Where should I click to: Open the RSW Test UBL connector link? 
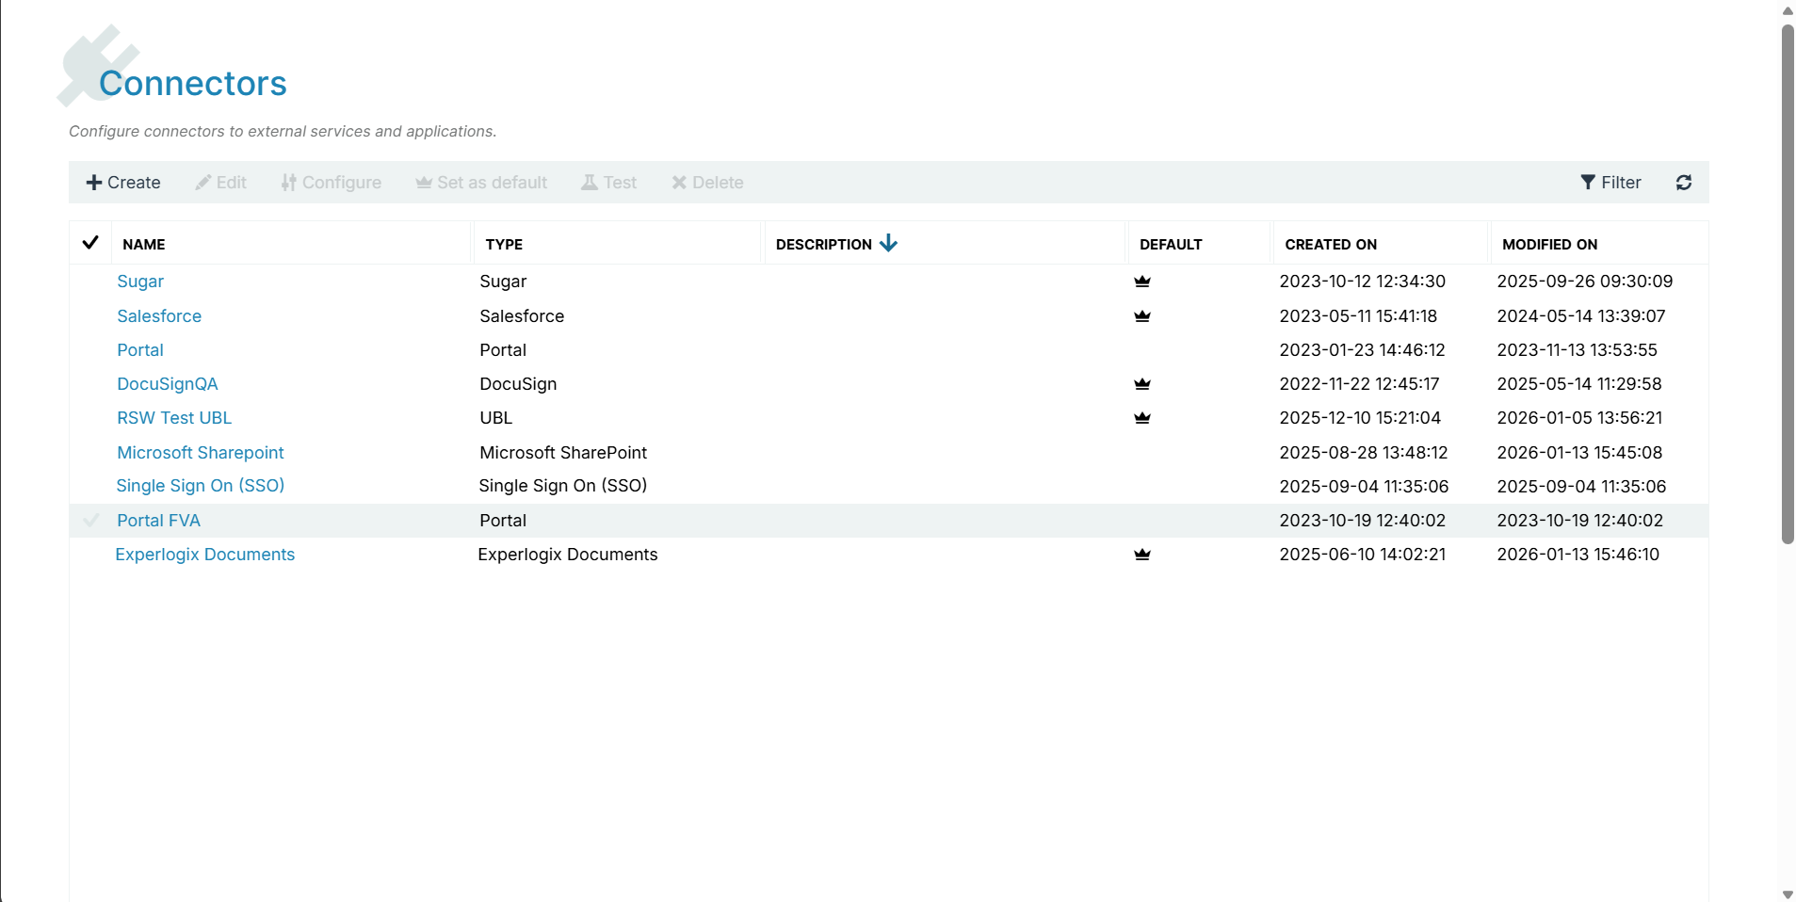[x=174, y=418]
